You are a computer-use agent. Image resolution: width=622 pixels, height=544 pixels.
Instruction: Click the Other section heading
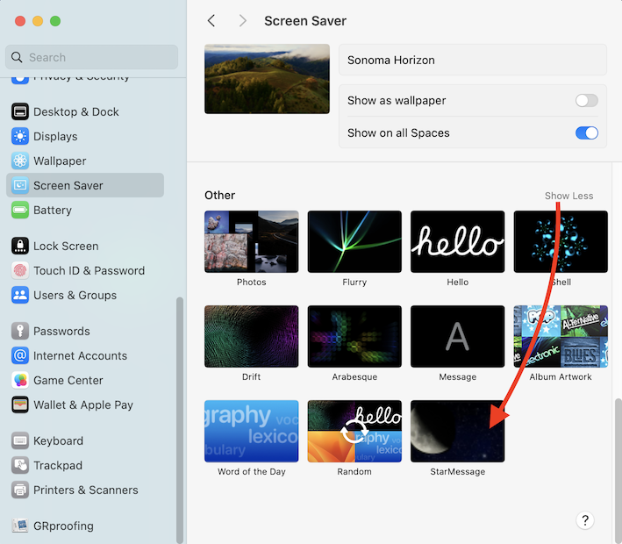[x=220, y=195]
